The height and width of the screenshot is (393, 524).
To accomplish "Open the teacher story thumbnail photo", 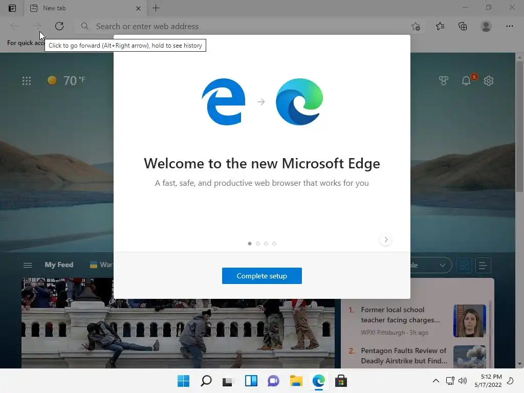I will pyautogui.click(x=470, y=320).
